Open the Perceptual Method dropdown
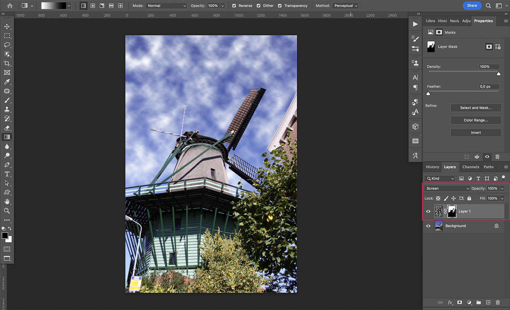Viewport: 510px width, 310px height. 345,5
